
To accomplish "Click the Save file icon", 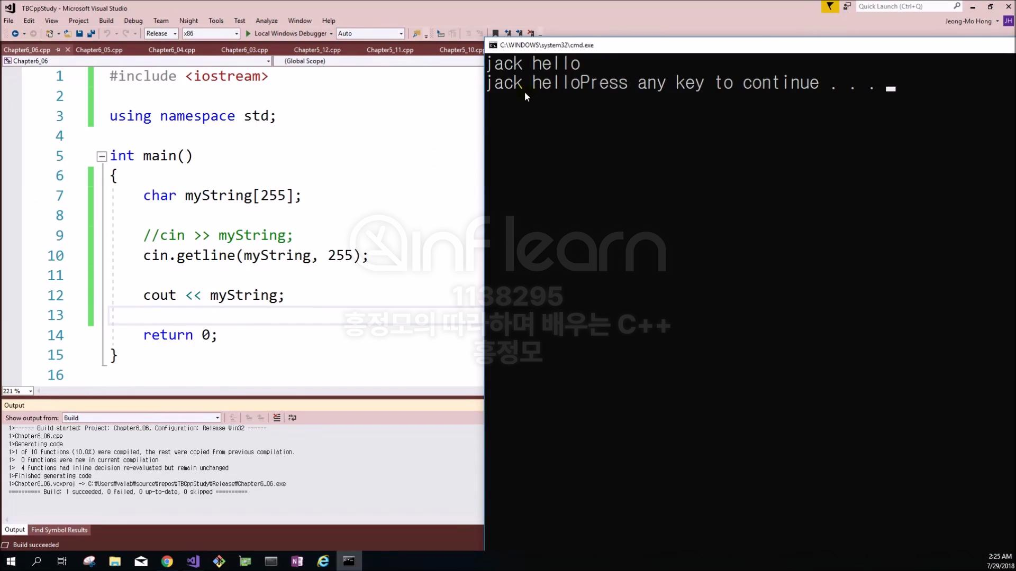I will (x=79, y=33).
